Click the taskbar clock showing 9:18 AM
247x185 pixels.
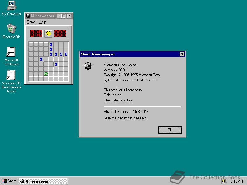pyautogui.click(x=237, y=181)
